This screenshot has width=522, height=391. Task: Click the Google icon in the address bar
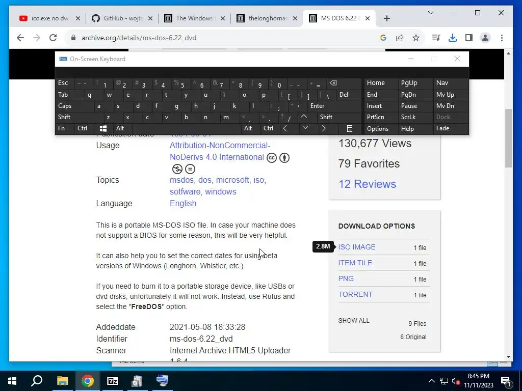383,38
